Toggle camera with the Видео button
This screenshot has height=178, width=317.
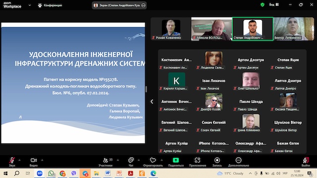pos(34,162)
